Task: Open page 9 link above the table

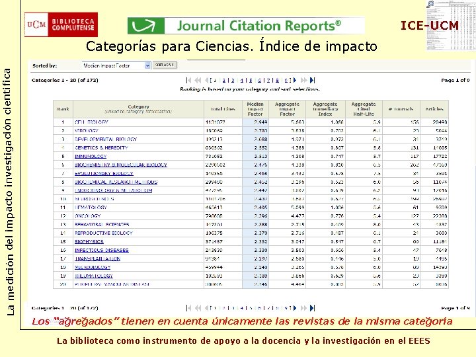Action: pyautogui.click(x=286, y=81)
